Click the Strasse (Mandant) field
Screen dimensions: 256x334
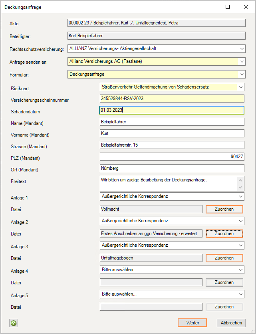(x=172, y=145)
